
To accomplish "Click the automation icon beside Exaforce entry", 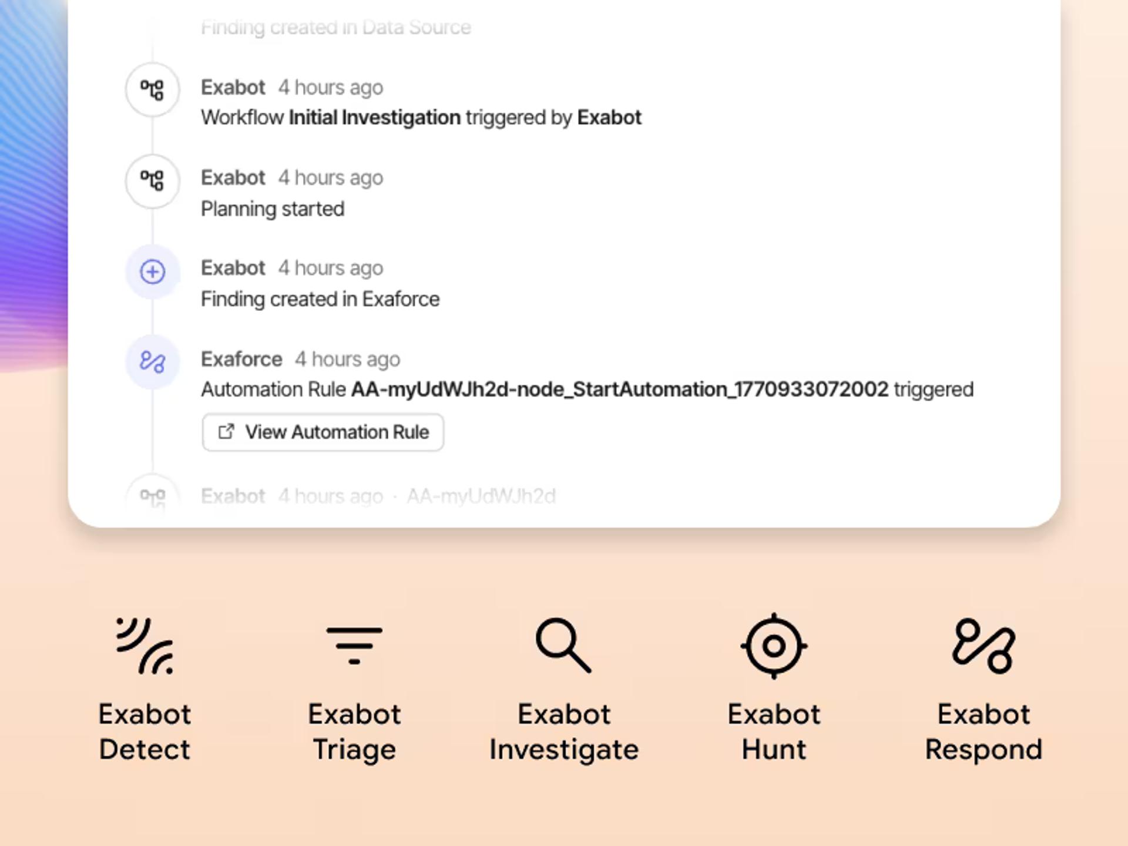I will point(152,362).
